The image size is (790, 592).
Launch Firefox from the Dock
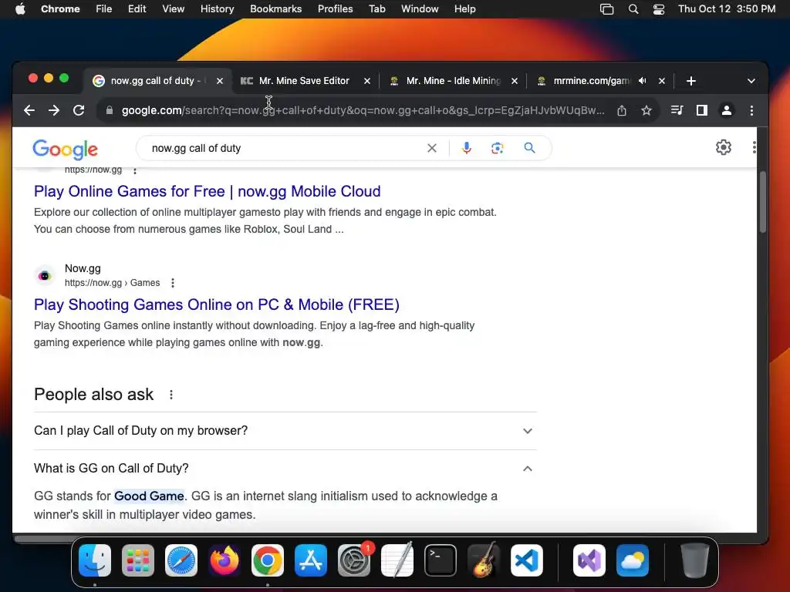click(x=225, y=560)
